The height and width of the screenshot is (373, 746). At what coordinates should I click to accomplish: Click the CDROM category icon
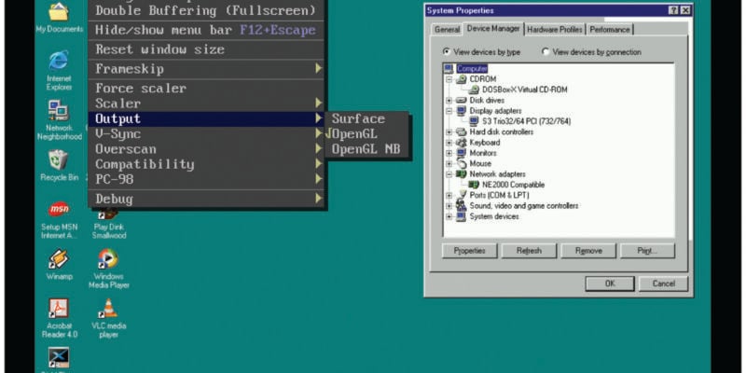462,79
